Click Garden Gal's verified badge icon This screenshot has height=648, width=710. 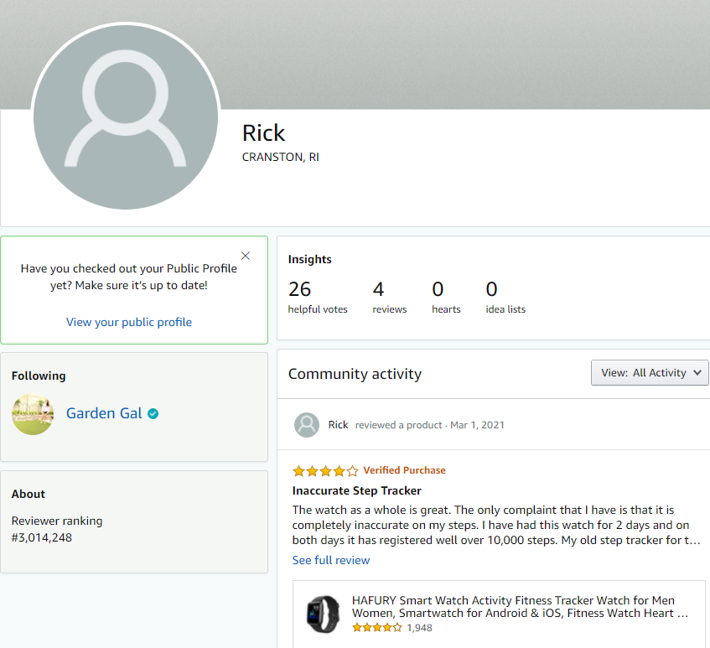(x=153, y=413)
